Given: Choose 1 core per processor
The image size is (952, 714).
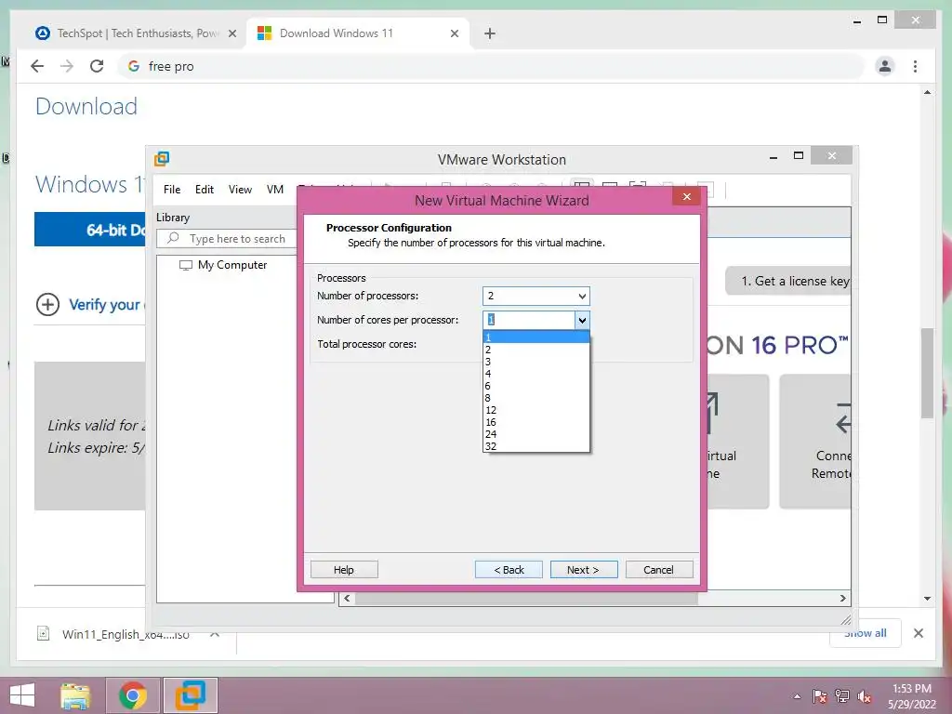Looking at the screenshot, I should (x=536, y=337).
